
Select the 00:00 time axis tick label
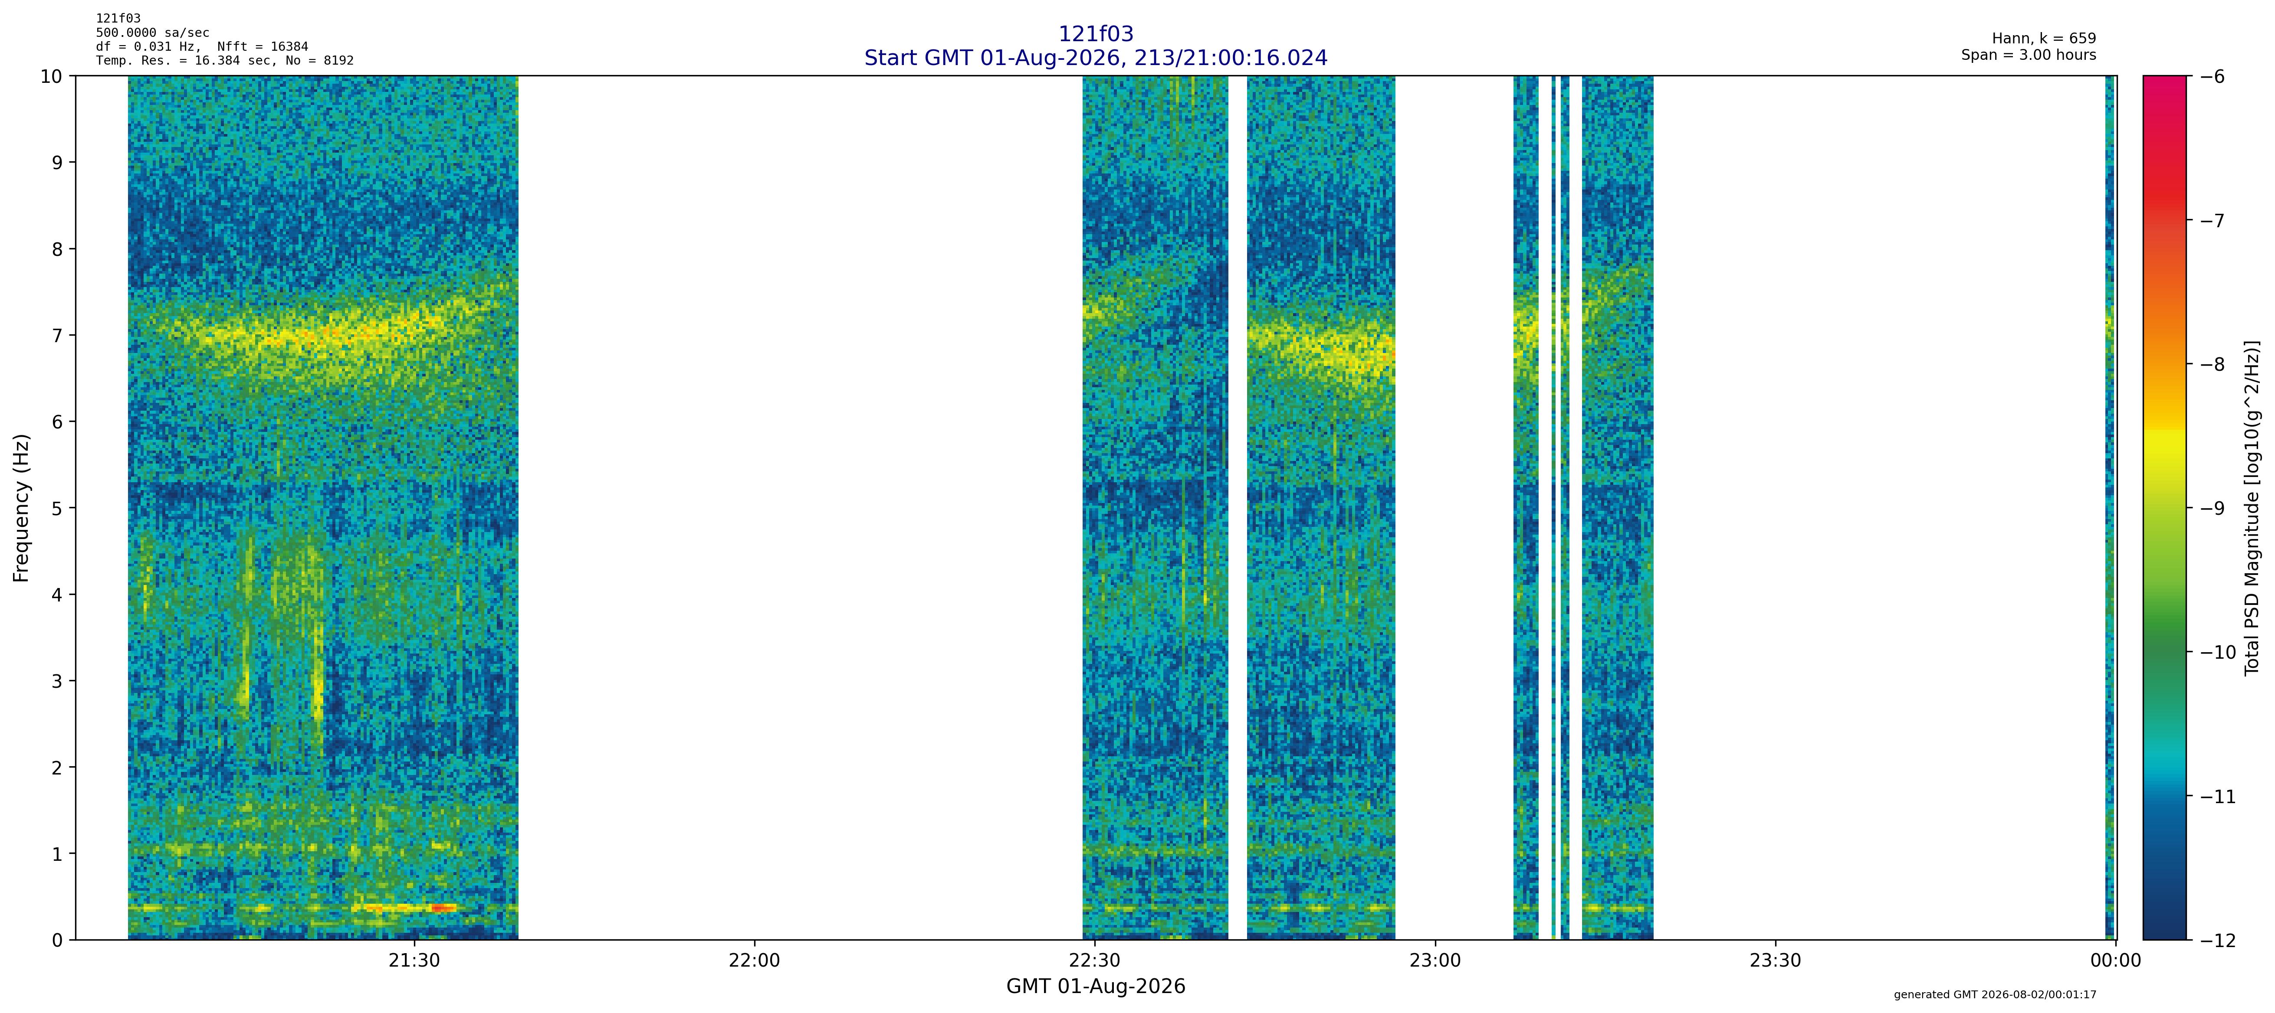(x=2116, y=961)
